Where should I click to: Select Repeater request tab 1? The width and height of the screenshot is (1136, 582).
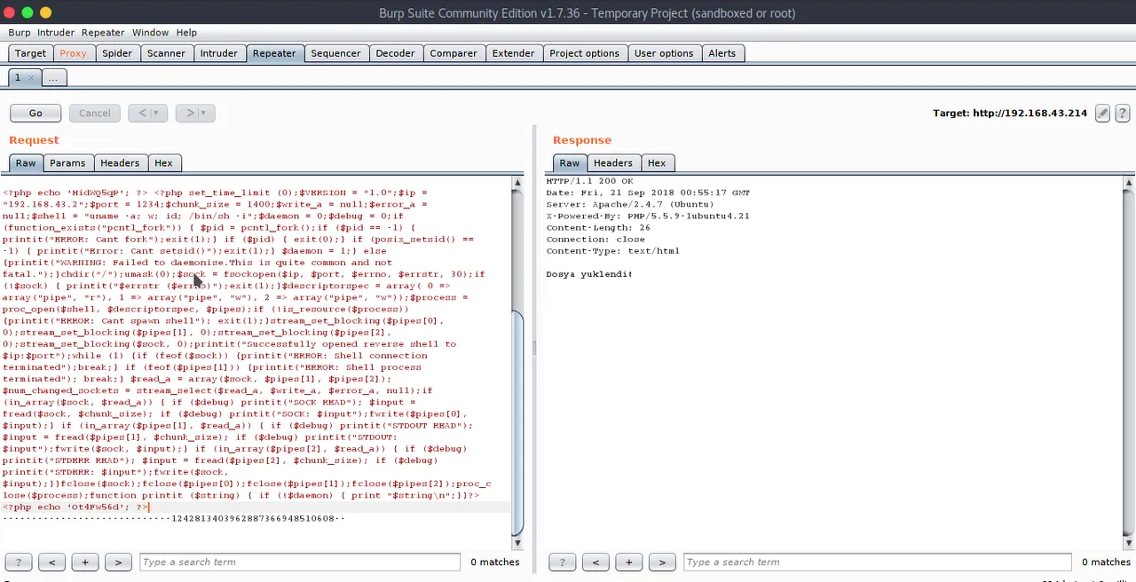click(x=17, y=78)
